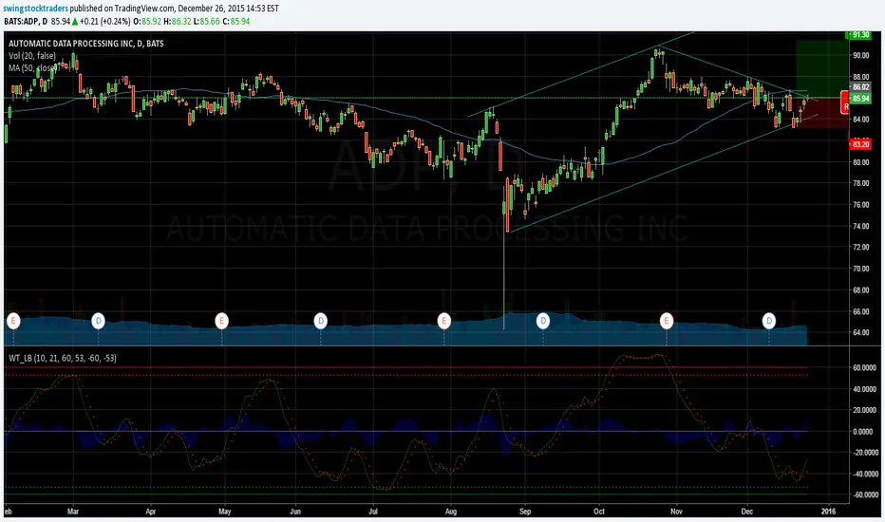Click the Aug label on time axis
Viewport: 885px width, 522px height.
tap(451, 512)
